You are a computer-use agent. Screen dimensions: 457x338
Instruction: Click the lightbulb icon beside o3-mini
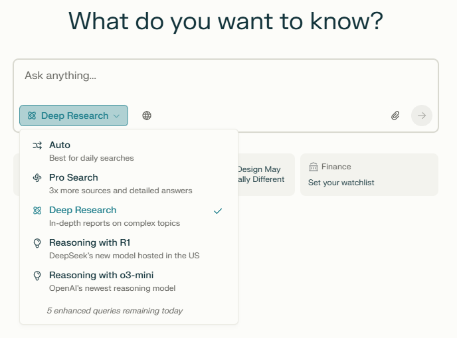(x=37, y=276)
